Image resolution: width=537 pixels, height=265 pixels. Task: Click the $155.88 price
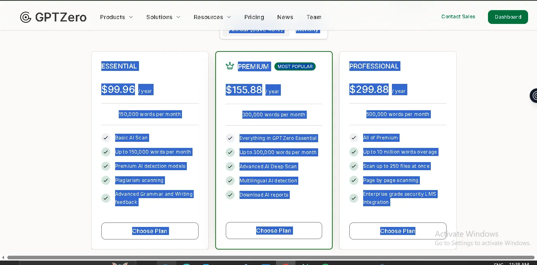pyautogui.click(x=244, y=90)
